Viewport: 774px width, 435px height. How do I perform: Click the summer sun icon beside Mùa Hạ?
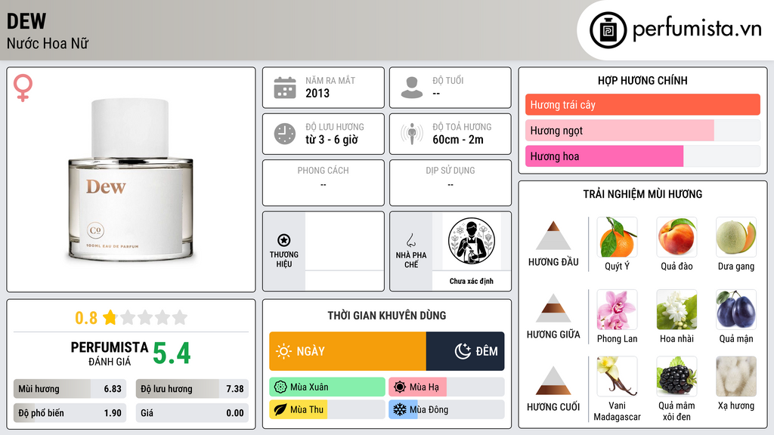tap(400, 387)
